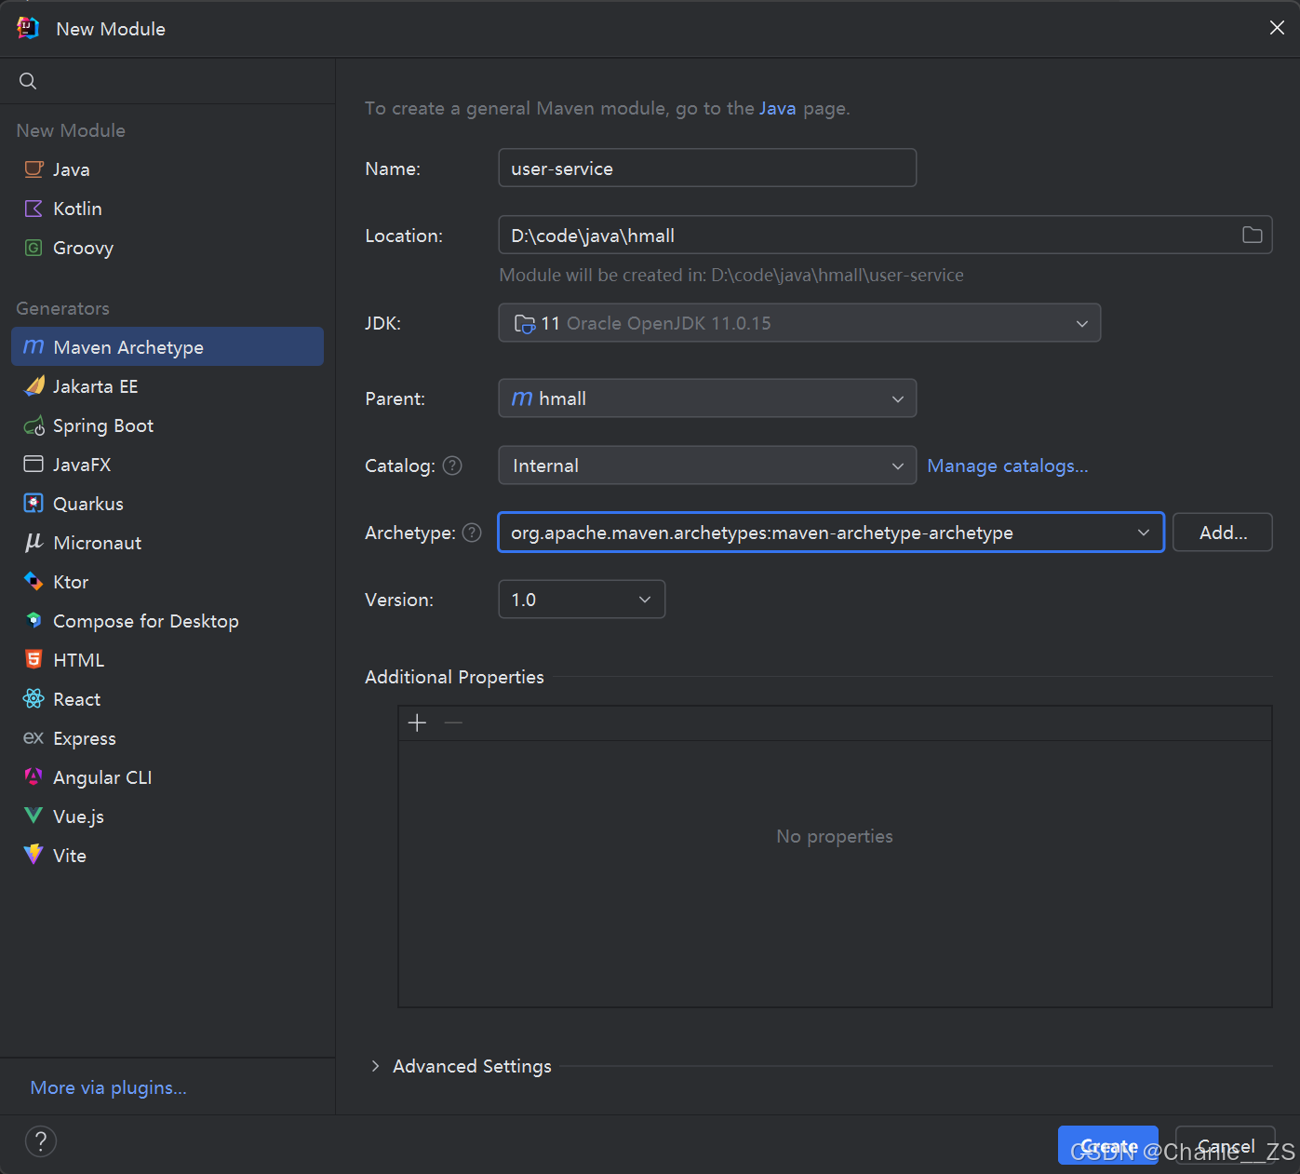
Task: Click the Ktor generator icon
Action: pyautogui.click(x=34, y=582)
